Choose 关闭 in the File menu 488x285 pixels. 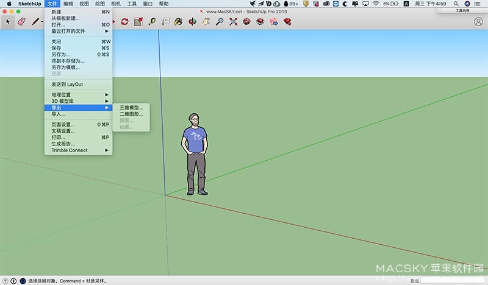(x=78, y=41)
